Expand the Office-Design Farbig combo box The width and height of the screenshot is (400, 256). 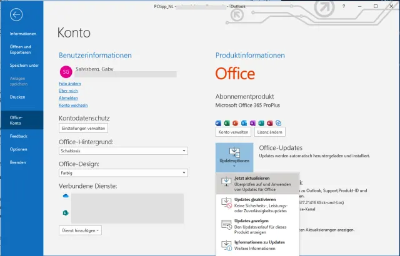click(123, 173)
